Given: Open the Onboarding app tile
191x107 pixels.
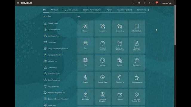Looking at the screenshot, I should (120, 29).
